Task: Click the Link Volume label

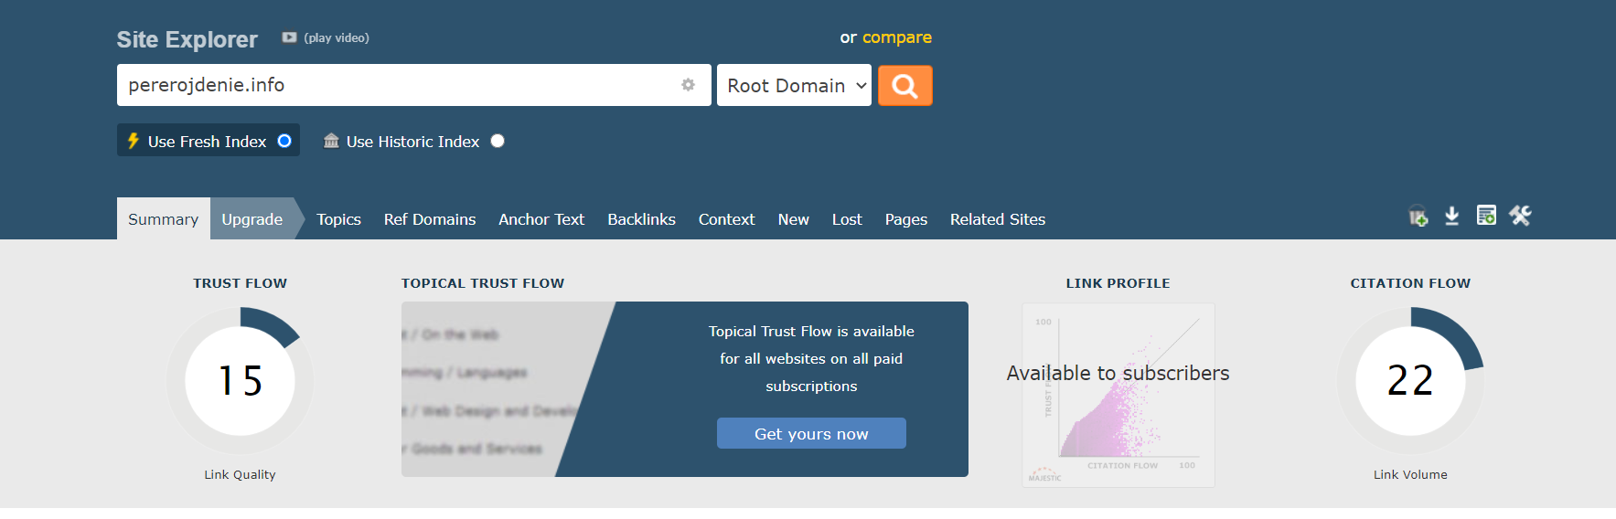Action: pyautogui.click(x=1410, y=474)
